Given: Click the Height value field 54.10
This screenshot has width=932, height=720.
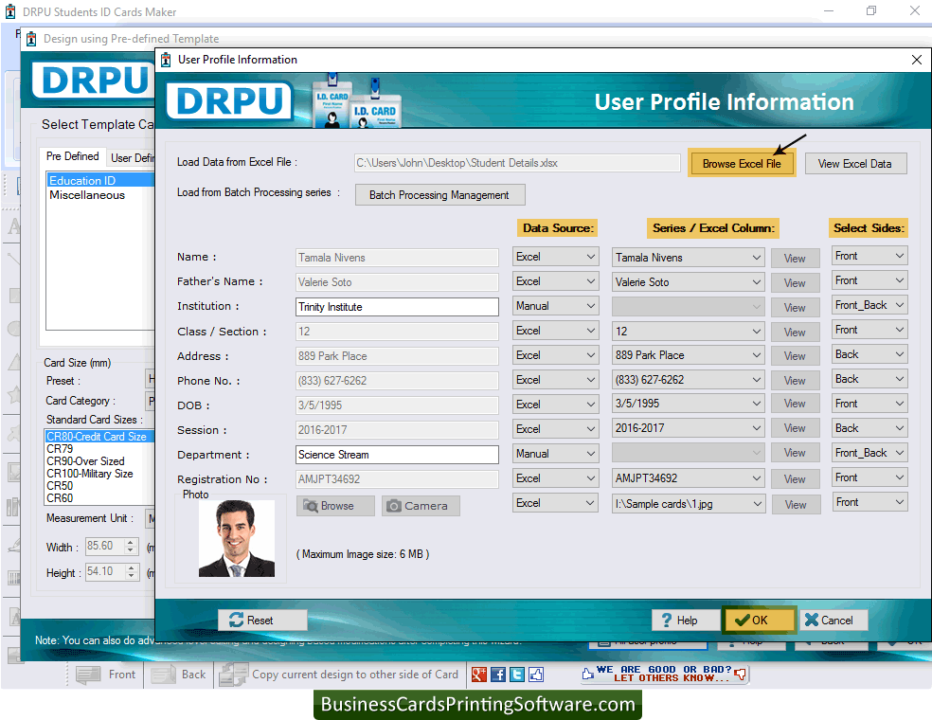Looking at the screenshot, I should click(104, 571).
